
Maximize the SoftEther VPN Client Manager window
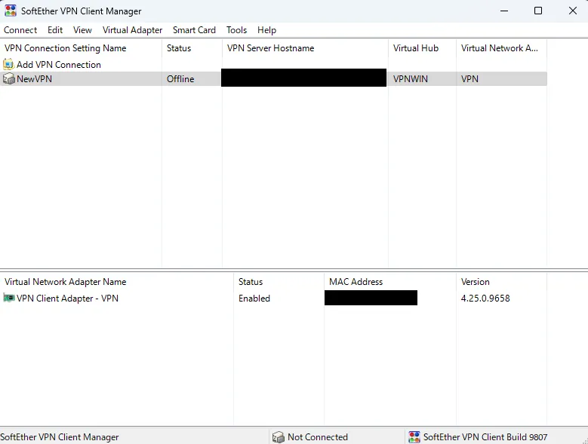click(x=538, y=11)
